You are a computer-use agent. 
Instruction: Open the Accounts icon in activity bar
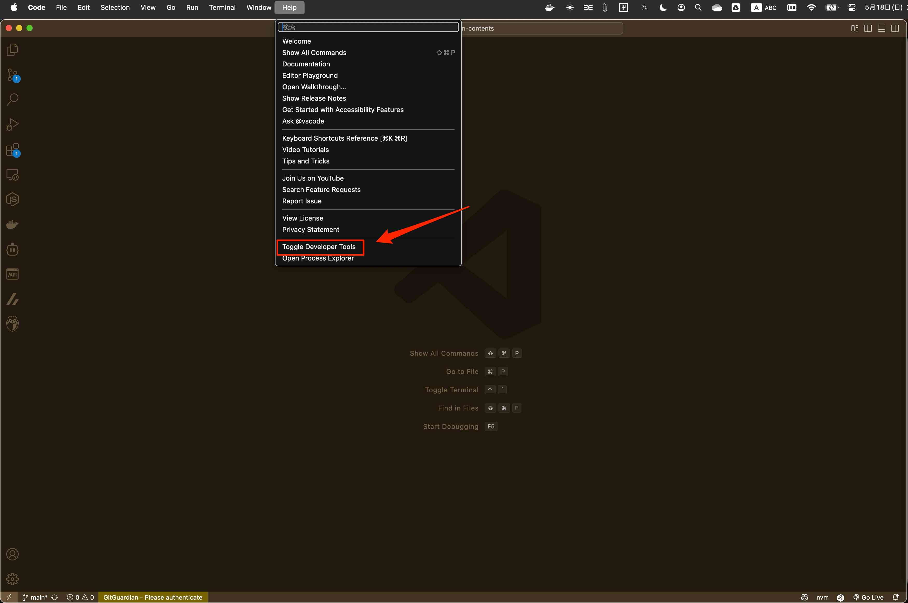(x=12, y=554)
